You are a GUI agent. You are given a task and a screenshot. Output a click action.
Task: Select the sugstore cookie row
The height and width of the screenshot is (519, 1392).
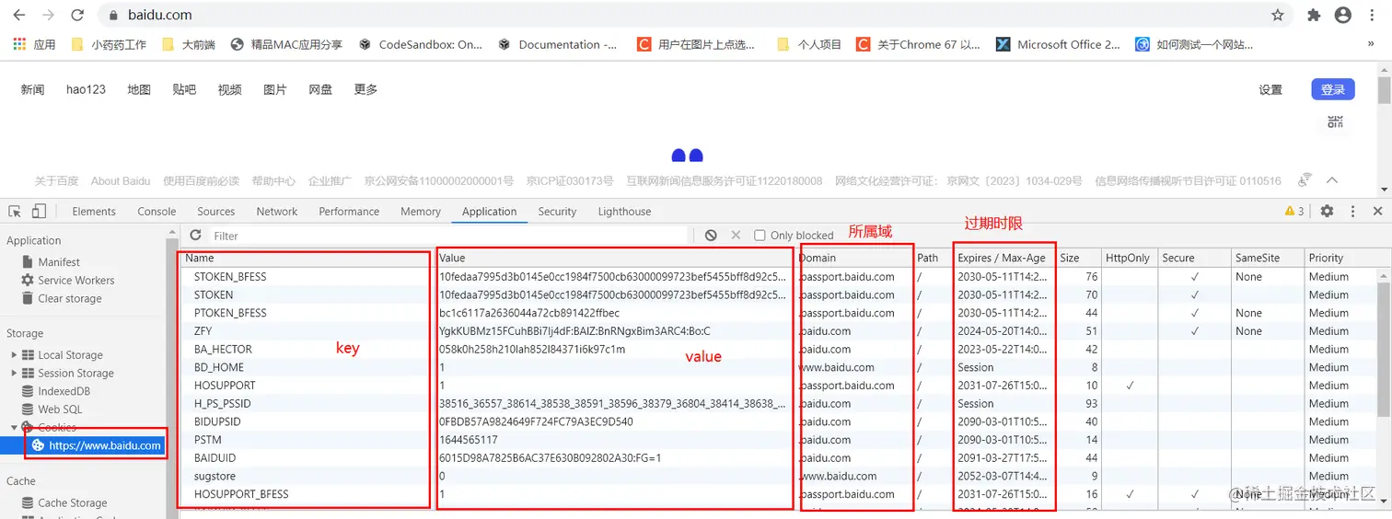point(779,476)
